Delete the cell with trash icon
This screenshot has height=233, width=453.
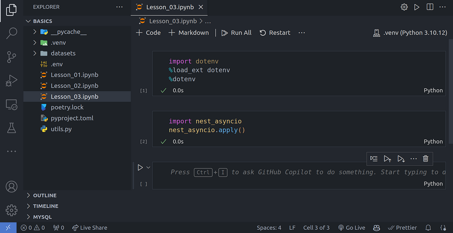(425, 158)
